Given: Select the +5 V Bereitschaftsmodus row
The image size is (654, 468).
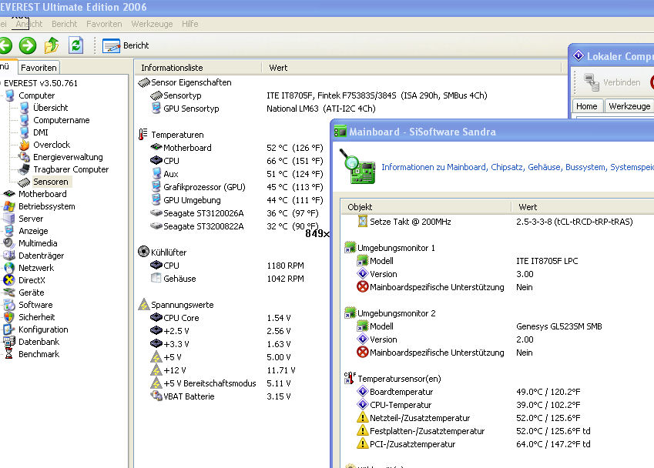Looking at the screenshot, I should point(220,383).
